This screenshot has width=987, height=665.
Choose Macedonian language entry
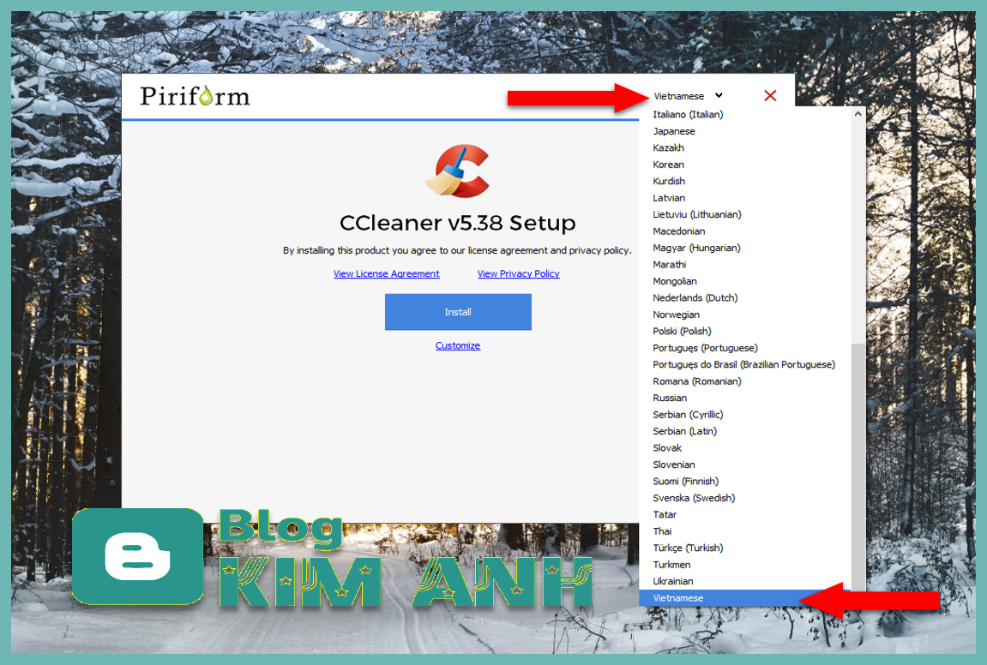(745, 231)
